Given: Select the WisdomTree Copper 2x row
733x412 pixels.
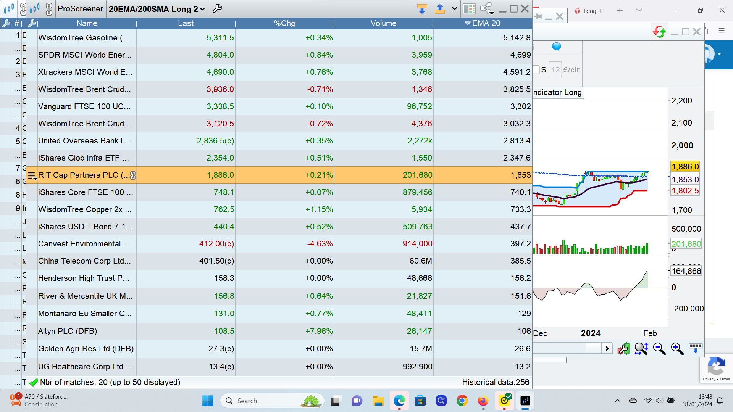Looking at the screenshot, I should [x=85, y=209].
